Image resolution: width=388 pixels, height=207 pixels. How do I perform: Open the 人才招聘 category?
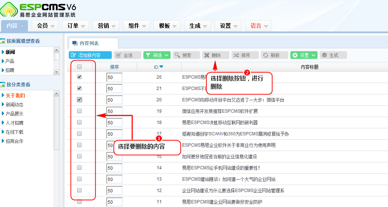coord(15,123)
